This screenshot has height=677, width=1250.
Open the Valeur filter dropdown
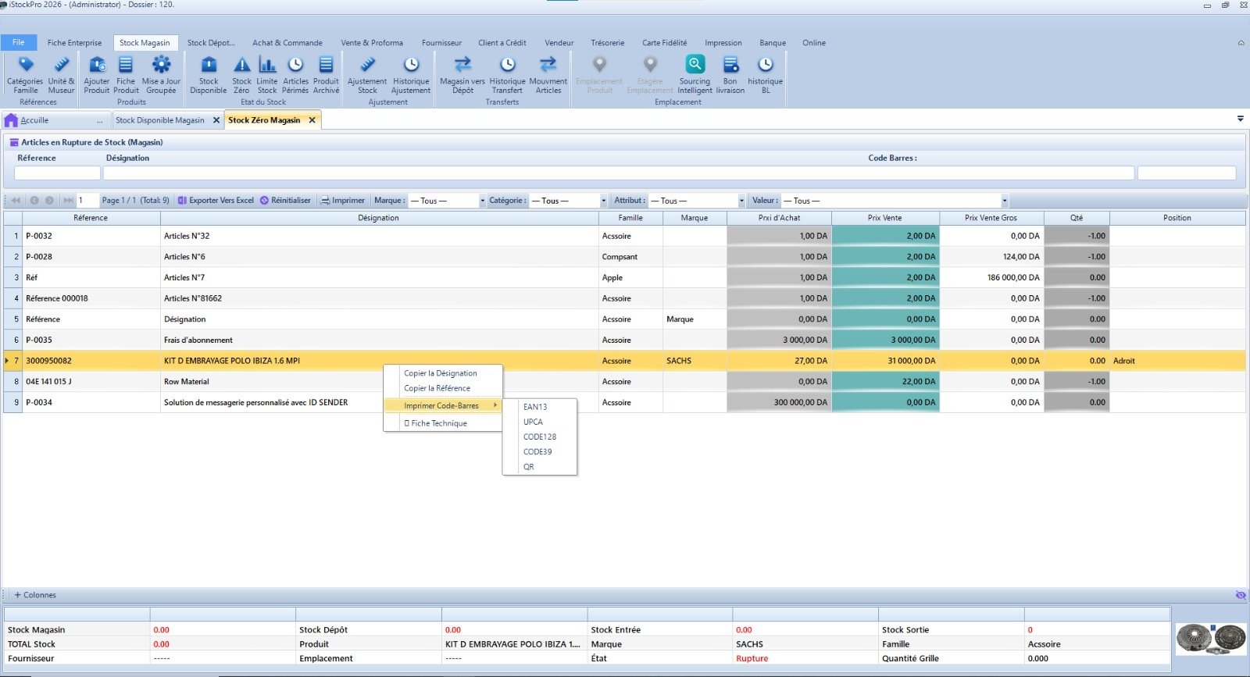[1005, 201]
